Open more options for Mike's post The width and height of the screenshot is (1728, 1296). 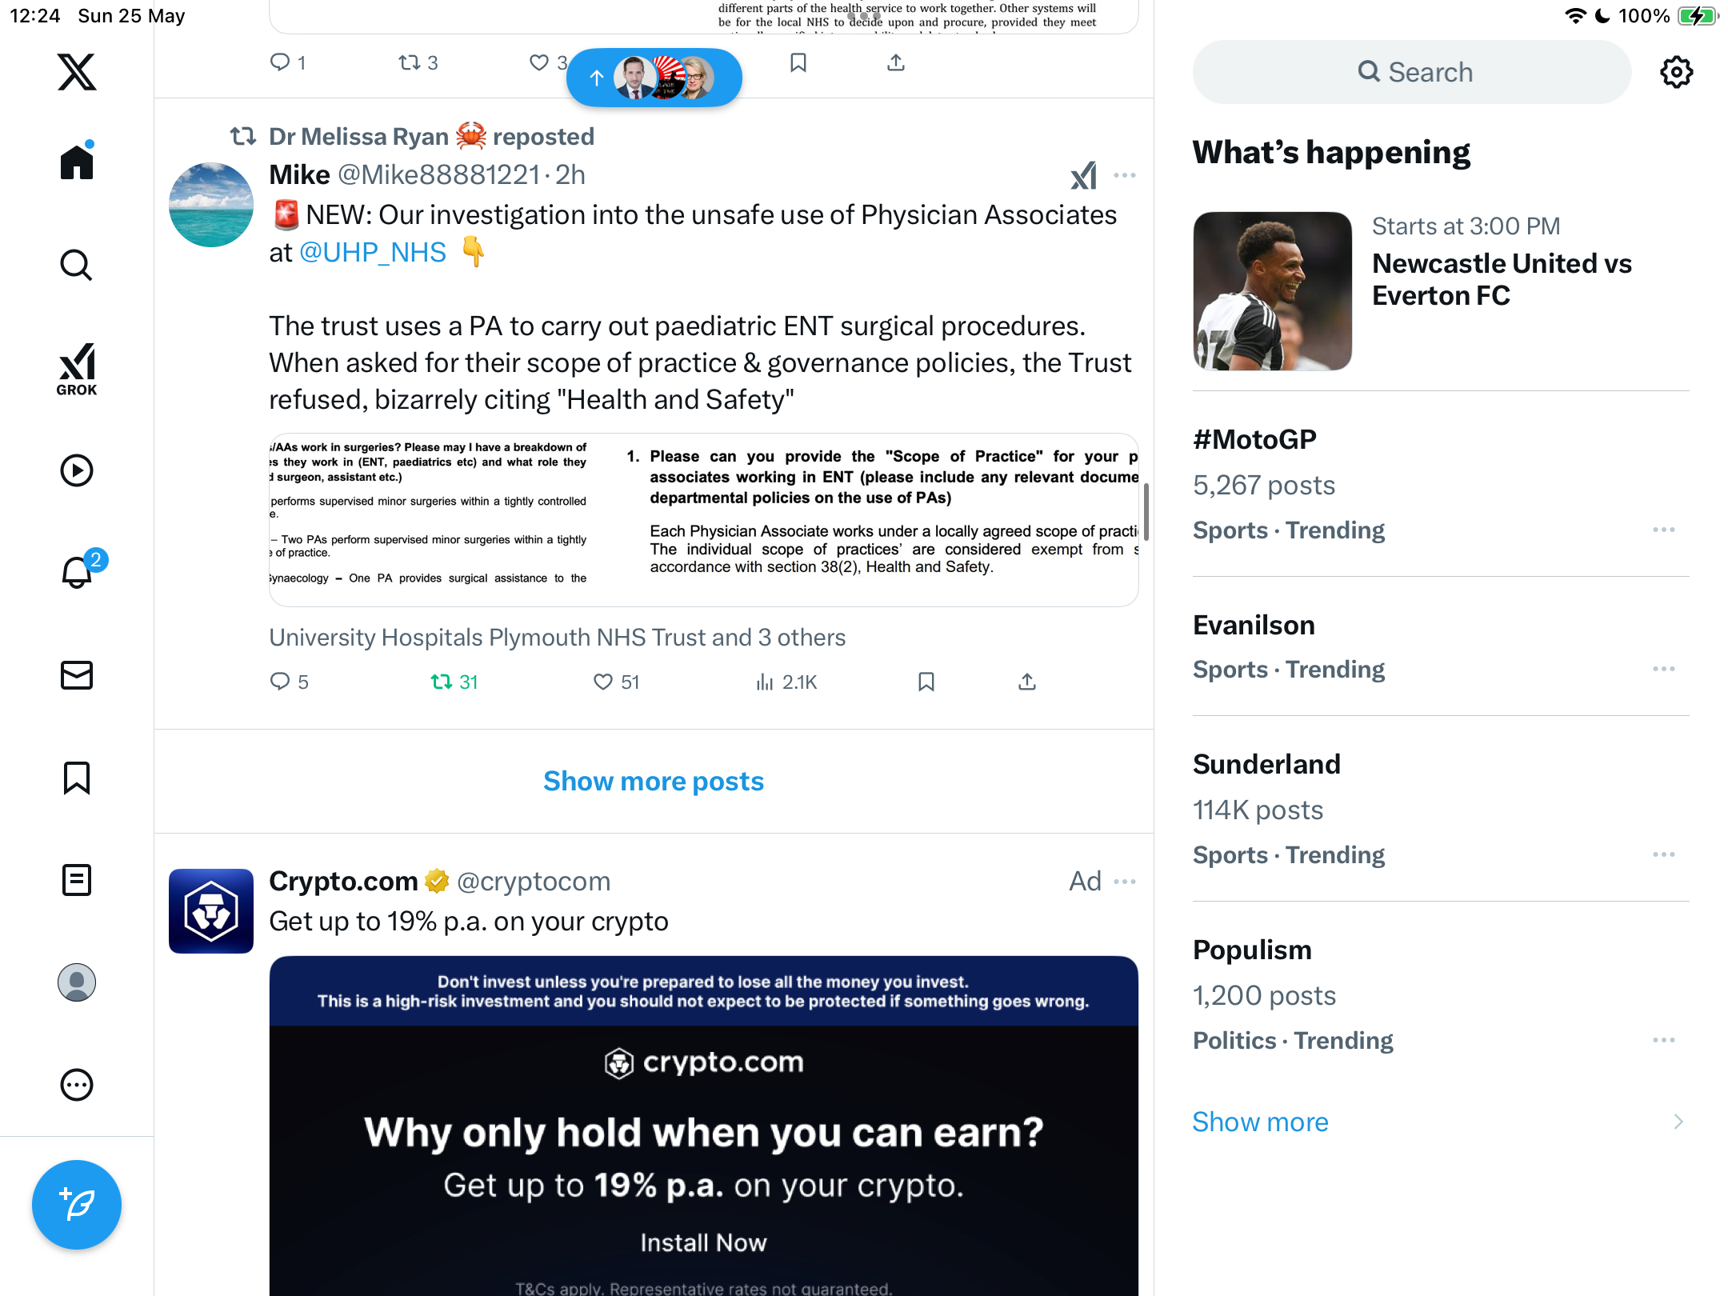[x=1125, y=176]
